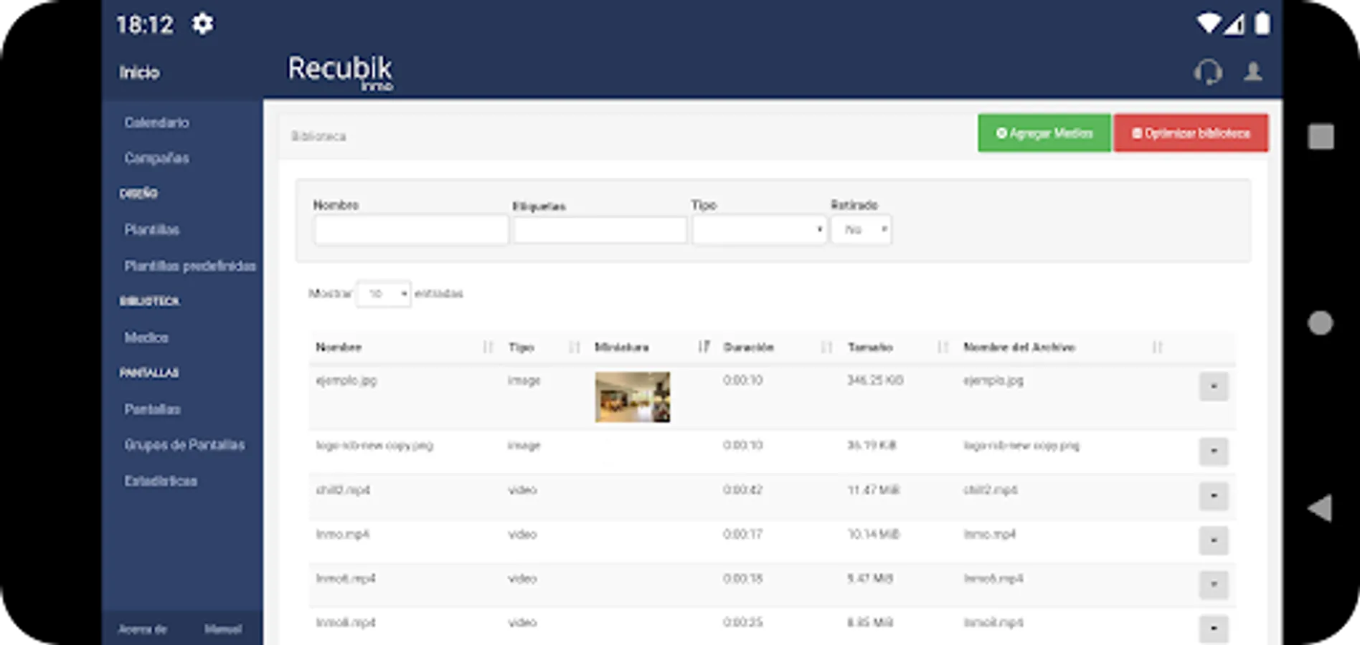
Task: Click ejemplo.jpg in the Nombre del Archivo column
Action: tap(993, 381)
